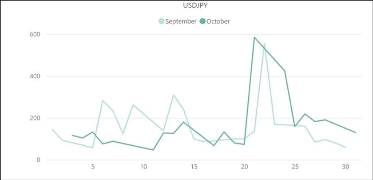Click the October legend circle marker
The height and width of the screenshot is (180, 373).
point(202,21)
